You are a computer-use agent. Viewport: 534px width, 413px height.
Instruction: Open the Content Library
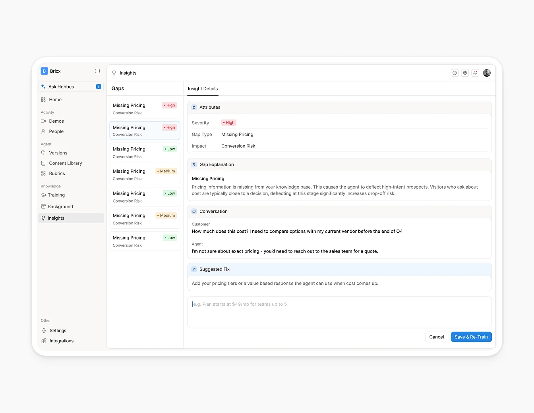(65, 163)
